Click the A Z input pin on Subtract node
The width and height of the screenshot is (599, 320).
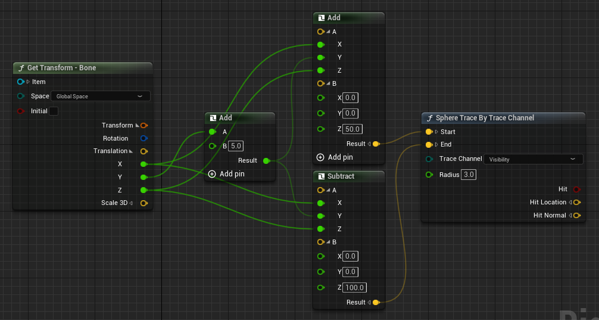[x=321, y=229]
